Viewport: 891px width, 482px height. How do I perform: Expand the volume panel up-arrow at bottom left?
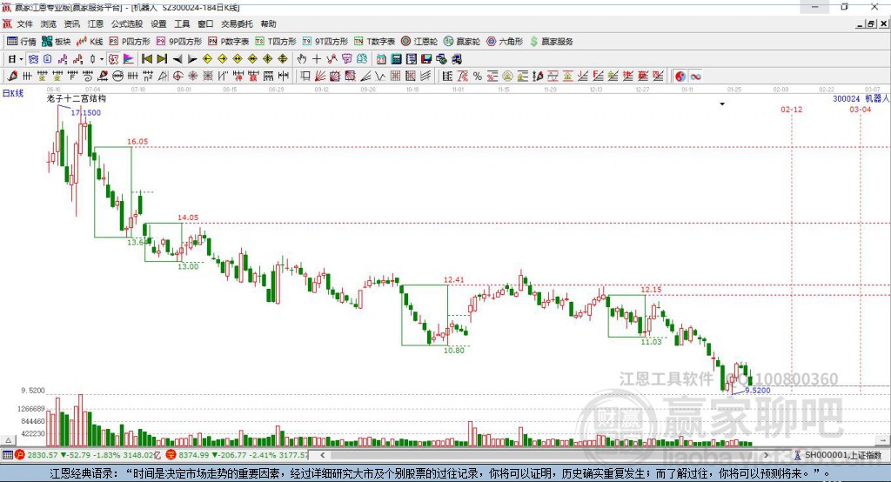(8, 440)
